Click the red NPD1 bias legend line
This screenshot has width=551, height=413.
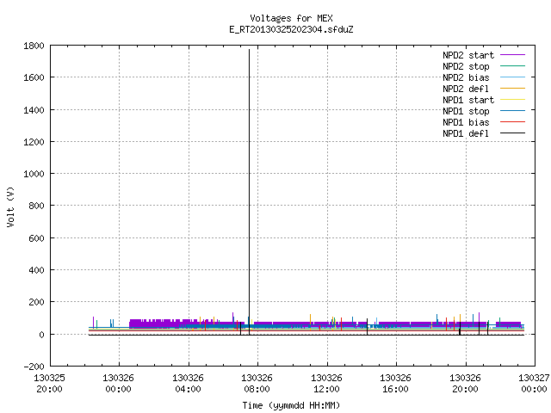(512, 122)
